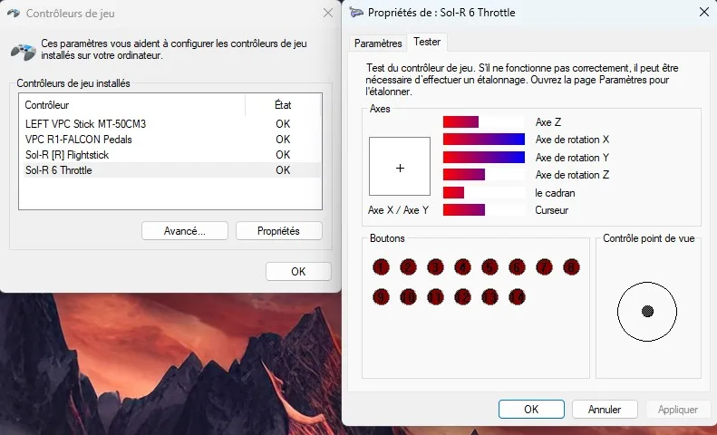Click the État column header
This screenshot has width=717, height=435.
[283, 105]
